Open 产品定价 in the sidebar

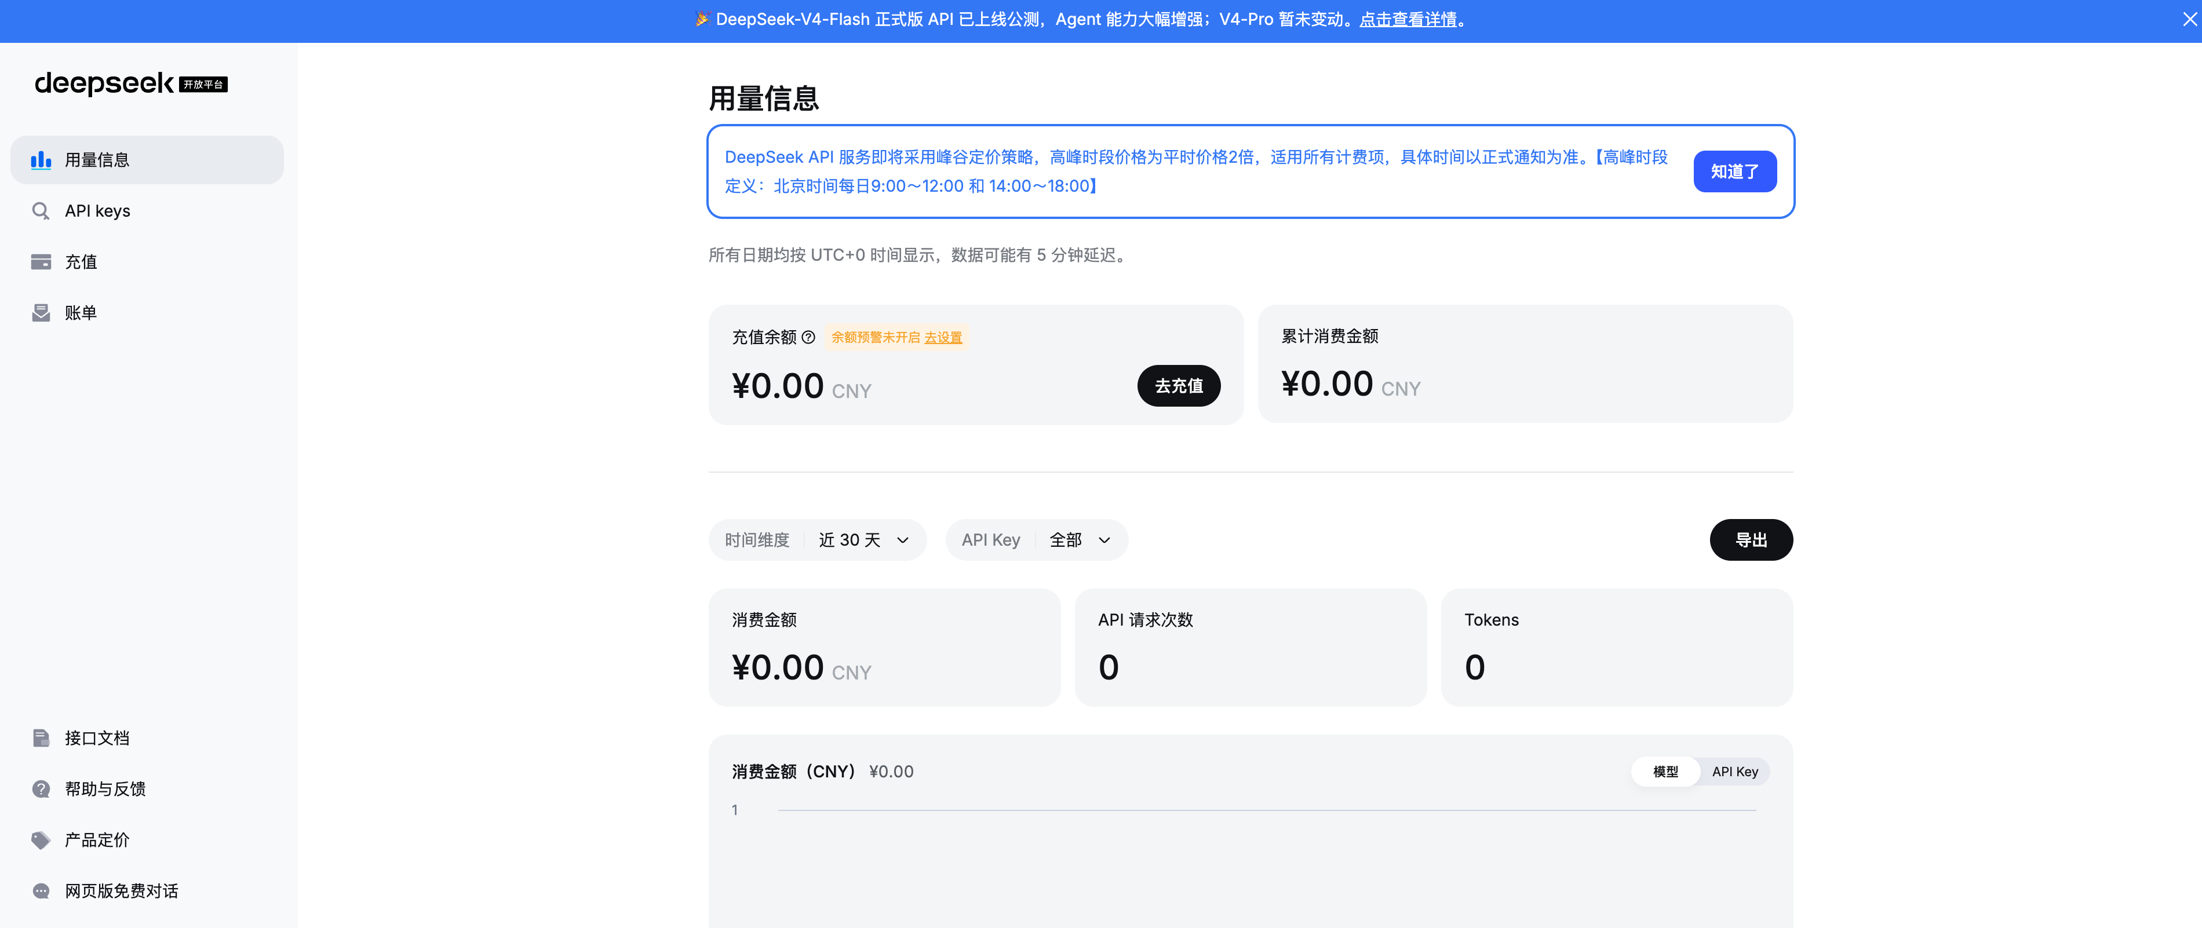[147, 840]
